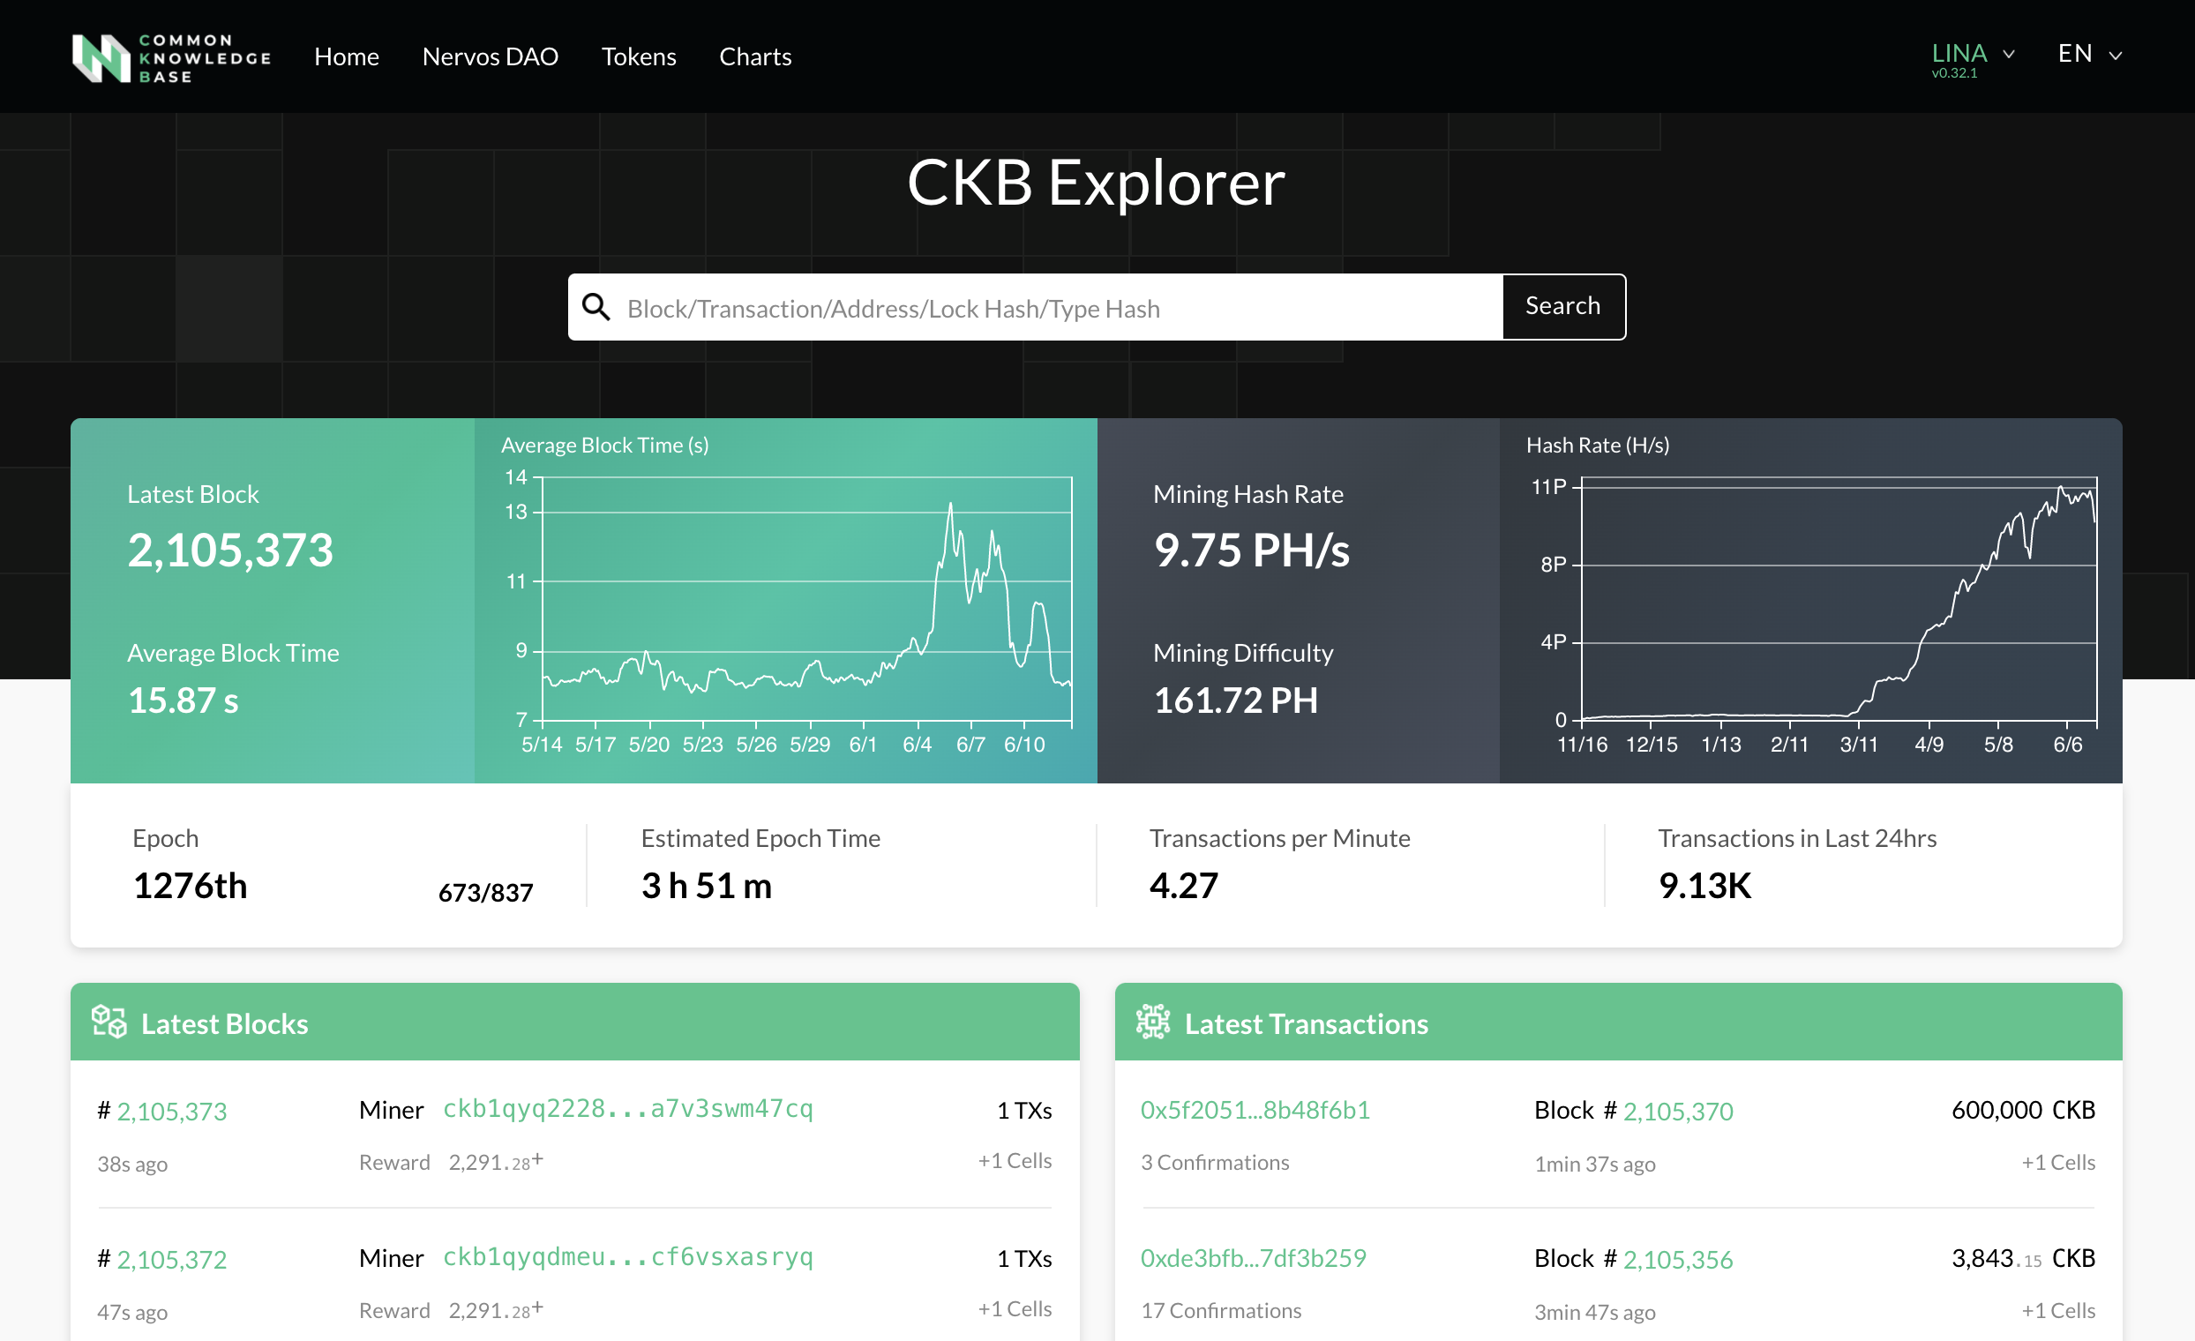Click the Epoch value 1276th

[191, 886]
